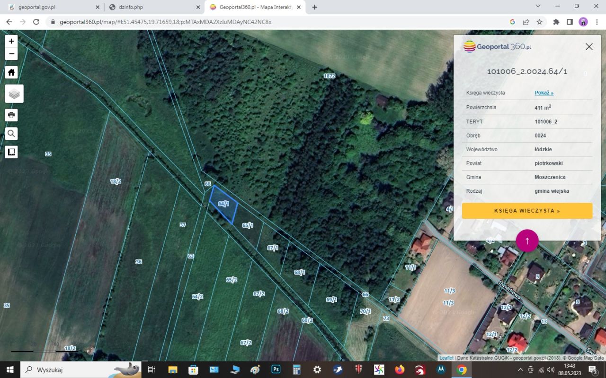
Task: Bookmark the page with the star icon
Action: click(x=540, y=22)
